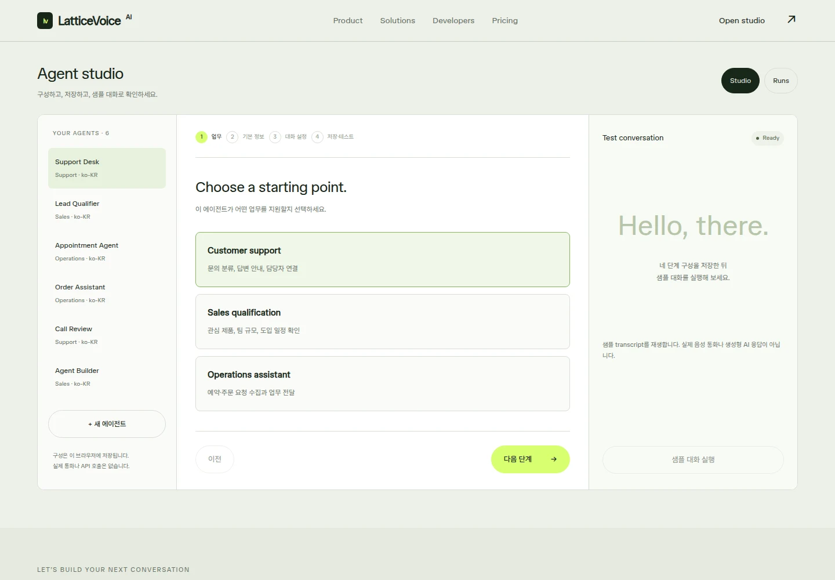
Task: Open the Pricing page
Action: click(505, 21)
